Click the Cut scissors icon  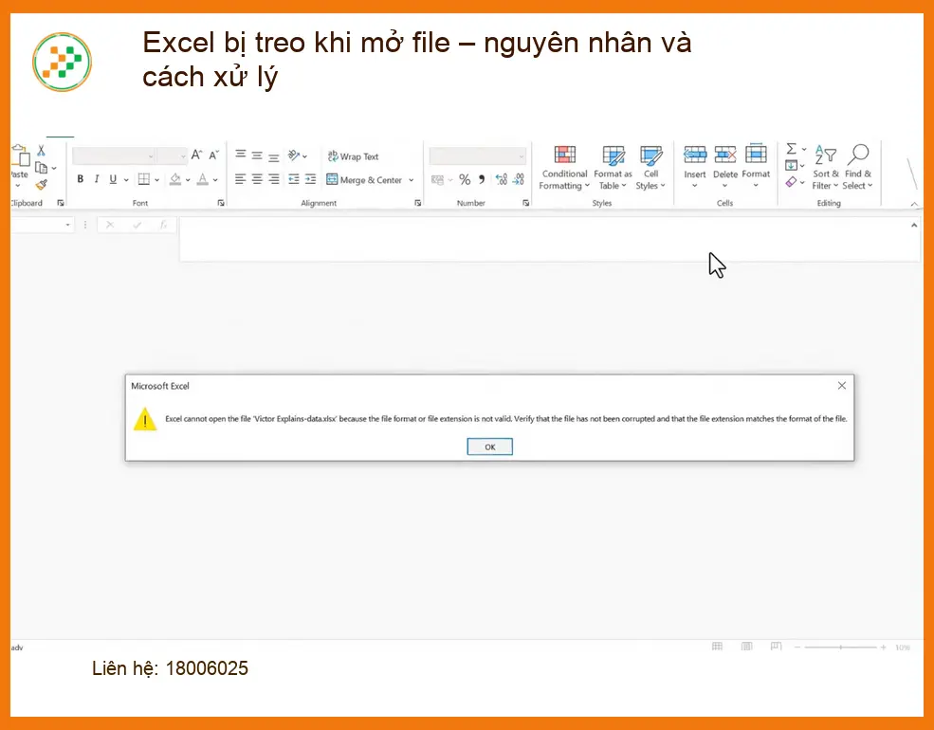(41, 150)
